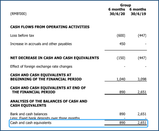Select the 2,651 end of period value
Image resolution: width=159 pixels, height=131 pixels.
(x=142, y=92)
